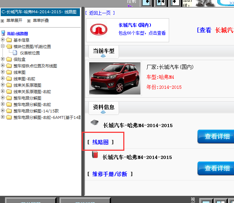
Task: Select 线束图 in the tree
Action: tap(20, 72)
